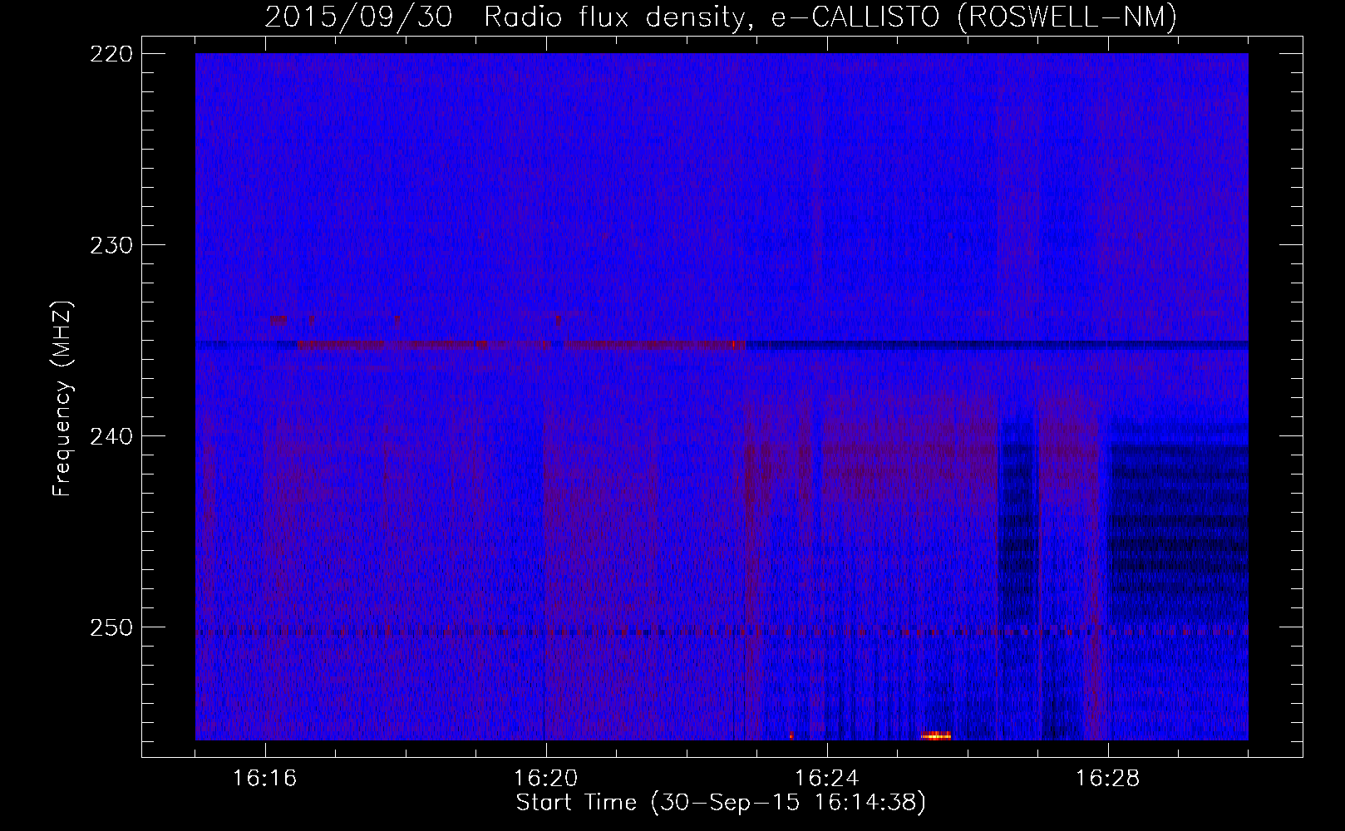Click the 16:16 time tick label
The width and height of the screenshot is (1345, 831).
tap(265, 779)
